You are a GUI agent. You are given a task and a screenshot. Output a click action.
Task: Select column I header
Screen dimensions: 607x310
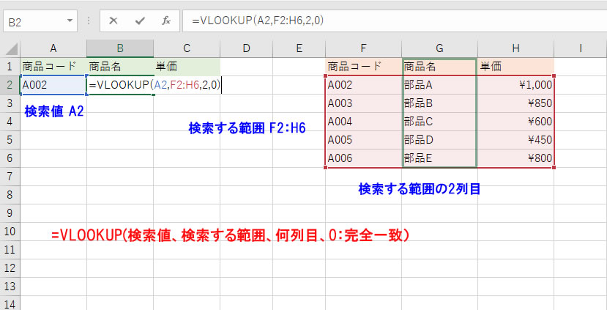point(581,48)
